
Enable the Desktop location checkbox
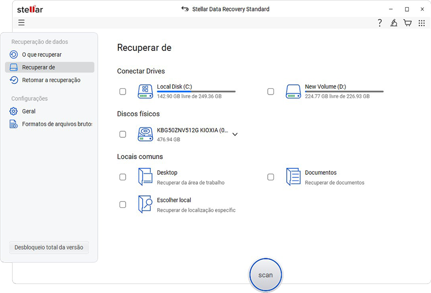[123, 177]
